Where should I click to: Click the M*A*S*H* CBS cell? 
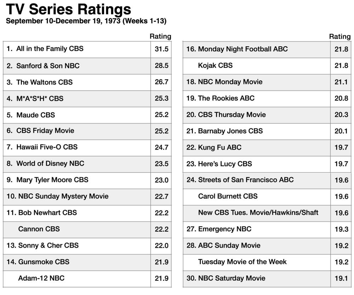click(40, 98)
